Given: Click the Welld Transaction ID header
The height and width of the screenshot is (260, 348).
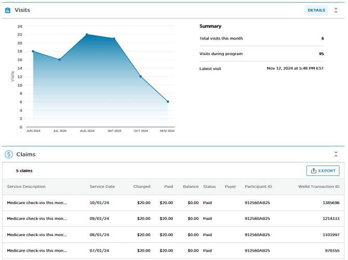Looking at the screenshot, I should 318,187.
